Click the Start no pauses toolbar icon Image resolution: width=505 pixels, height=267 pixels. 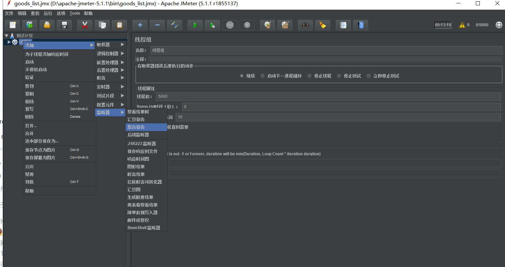pos(213,25)
